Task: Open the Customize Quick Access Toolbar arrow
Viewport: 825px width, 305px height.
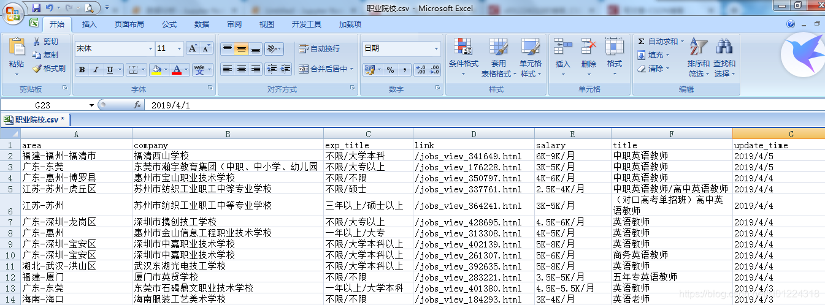Action: (107, 8)
